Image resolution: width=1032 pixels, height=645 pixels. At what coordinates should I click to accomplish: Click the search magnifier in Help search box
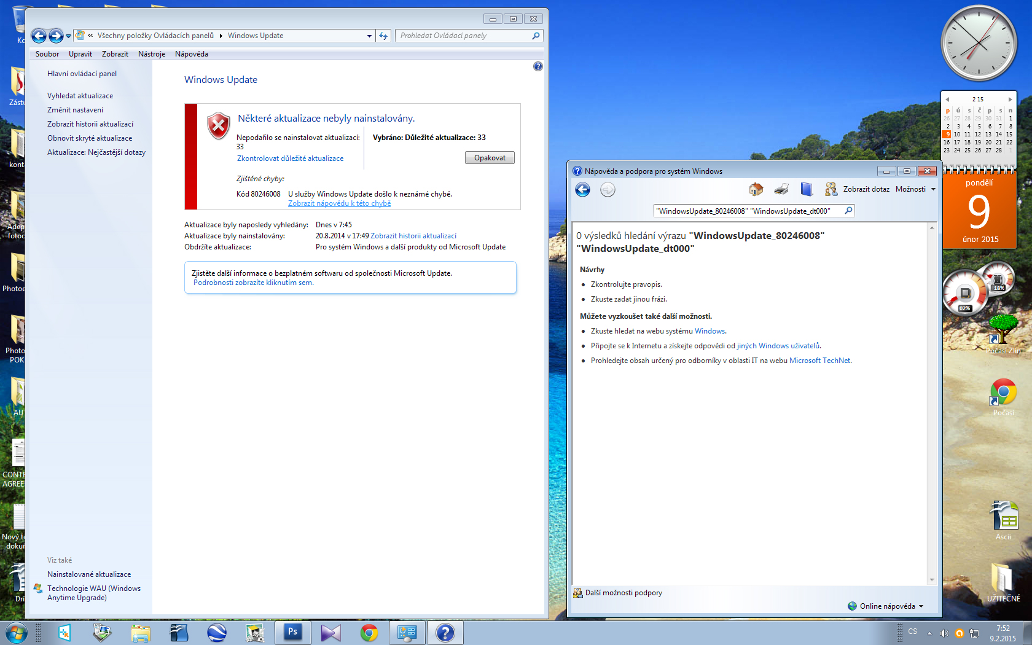pyautogui.click(x=848, y=211)
